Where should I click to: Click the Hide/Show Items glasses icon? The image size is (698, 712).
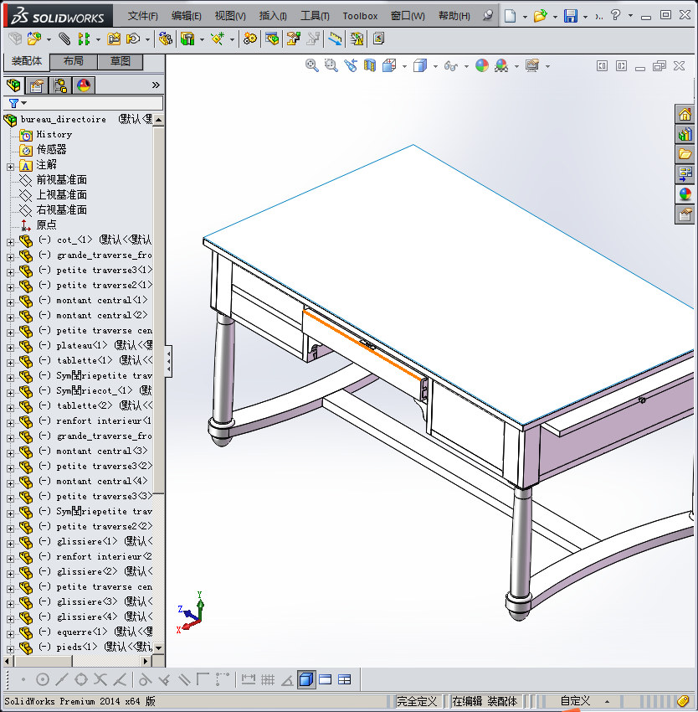tap(450, 66)
